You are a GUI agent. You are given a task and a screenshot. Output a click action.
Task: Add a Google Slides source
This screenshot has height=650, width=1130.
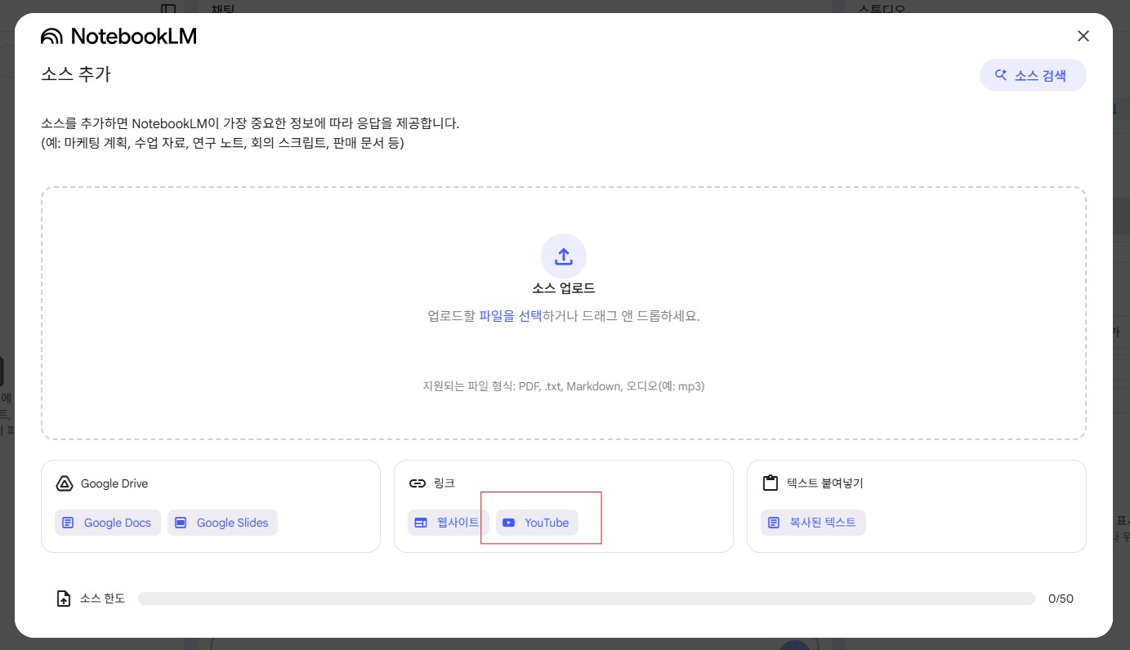(x=222, y=523)
